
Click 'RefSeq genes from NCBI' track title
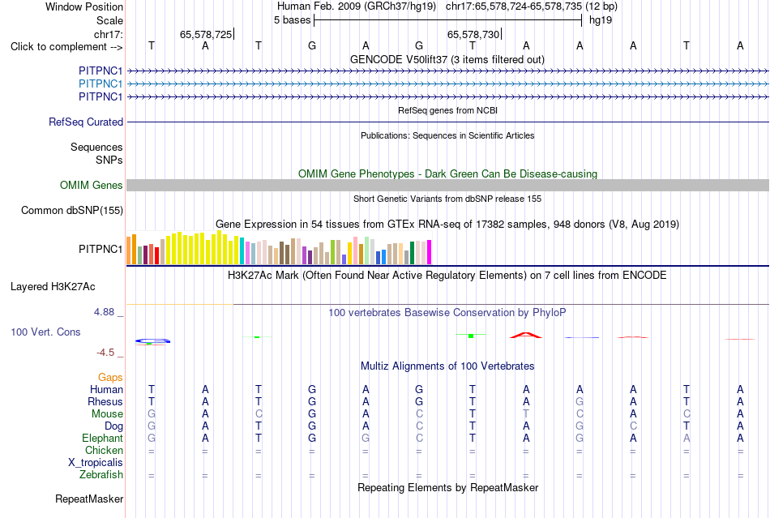[447, 110]
